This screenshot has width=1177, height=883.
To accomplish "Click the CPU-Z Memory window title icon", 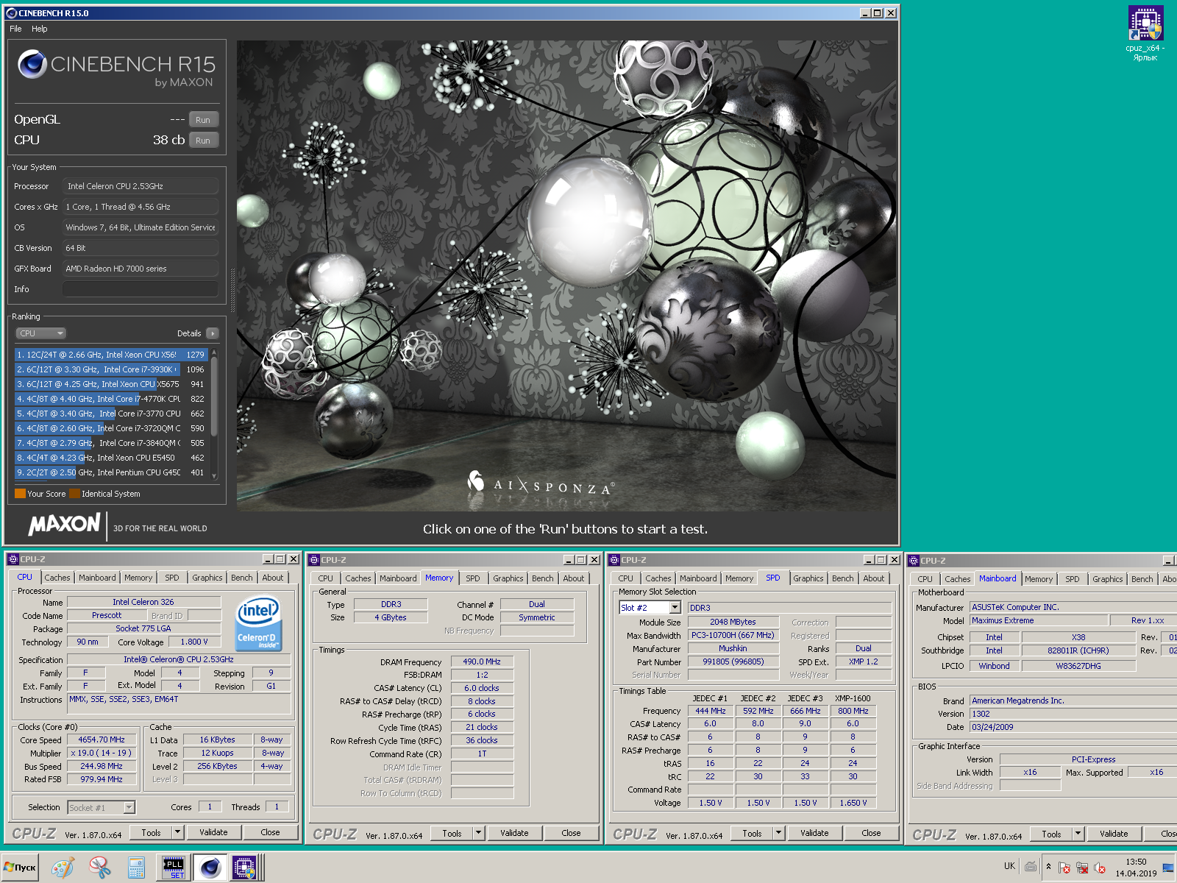I will pos(314,560).
